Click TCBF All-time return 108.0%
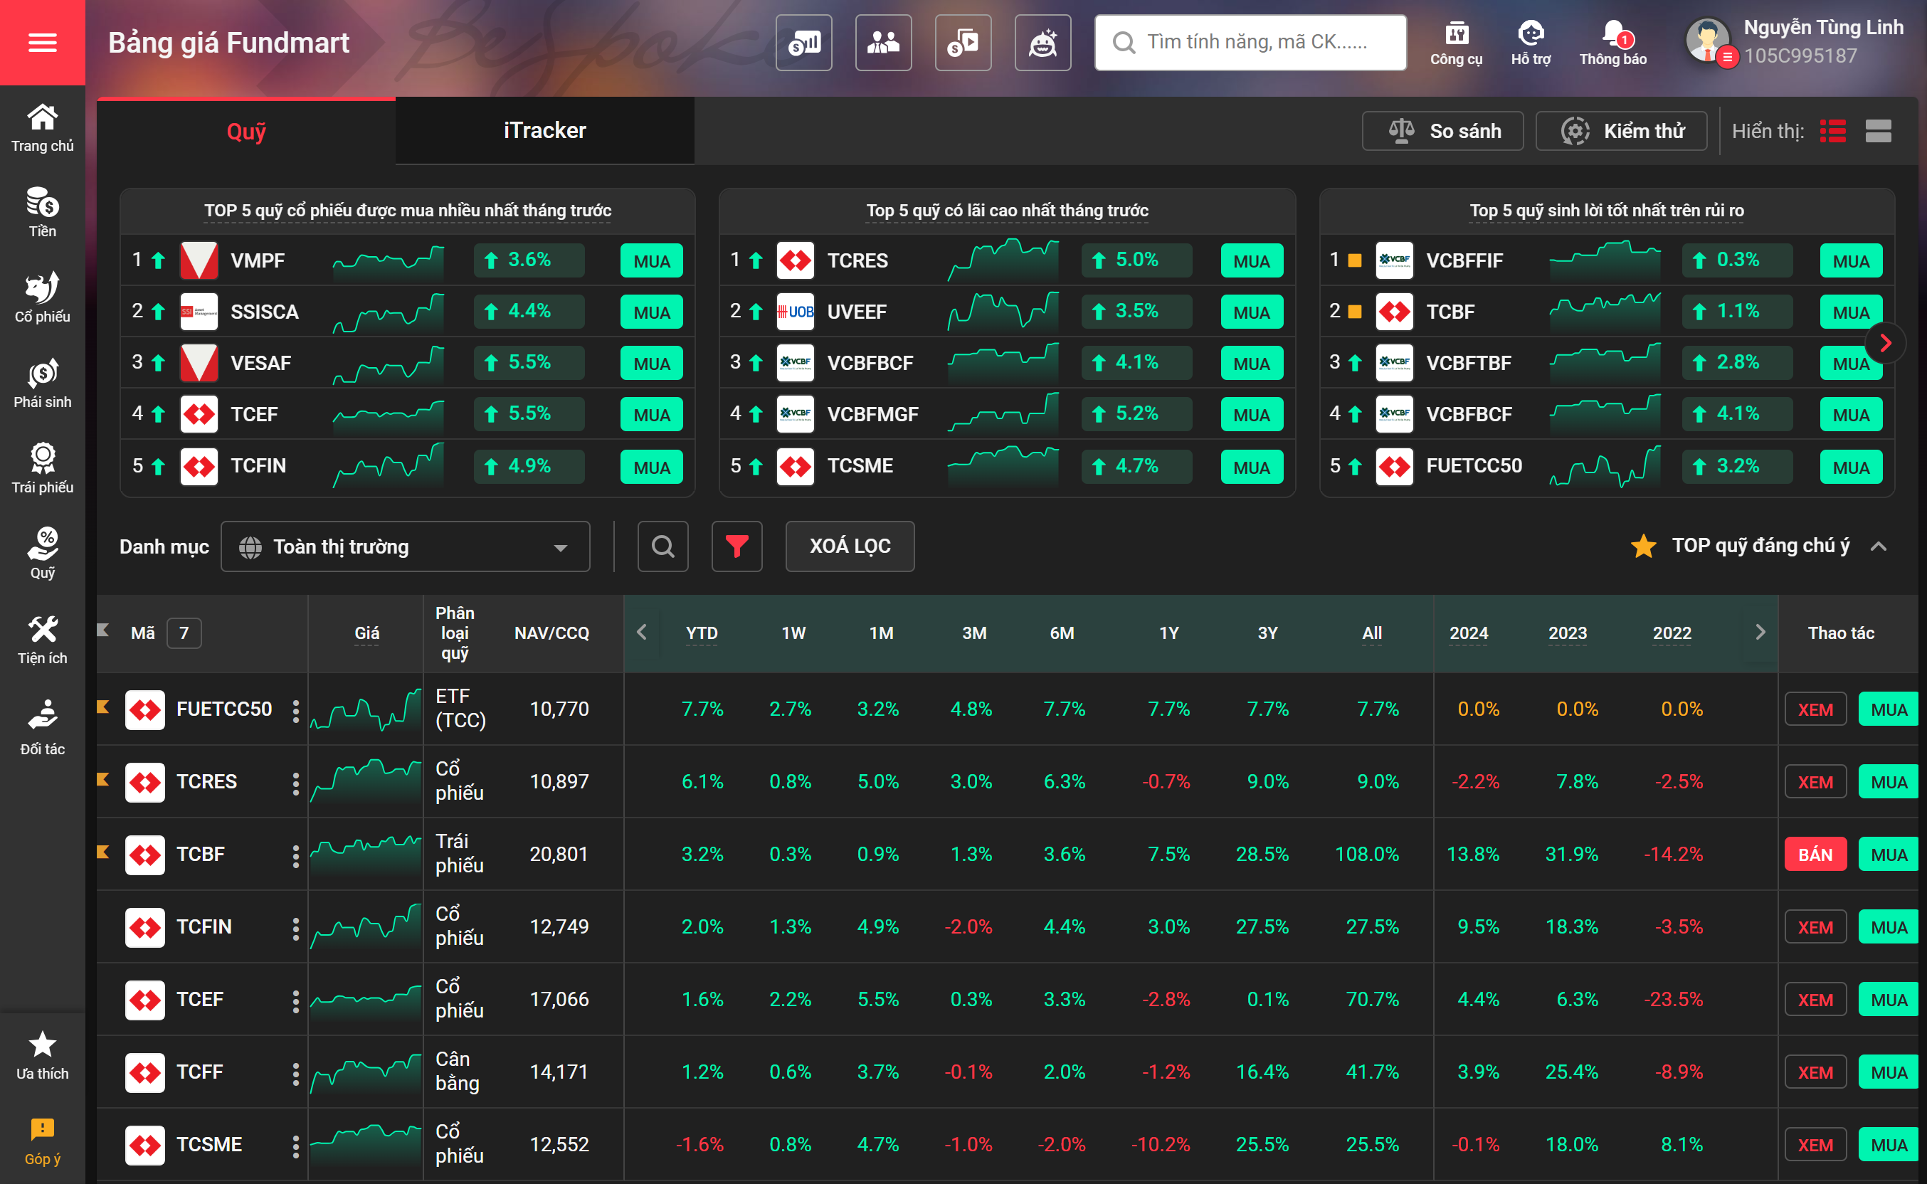This screenshot has height=1184, width=1927. click(1366, 855)
